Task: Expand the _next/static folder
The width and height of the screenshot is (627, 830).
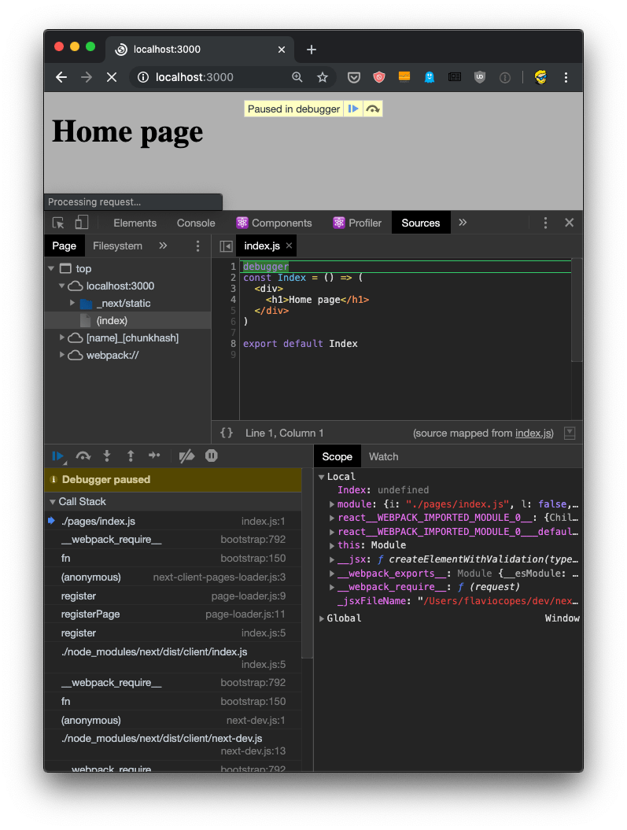Action: [72, 304]
